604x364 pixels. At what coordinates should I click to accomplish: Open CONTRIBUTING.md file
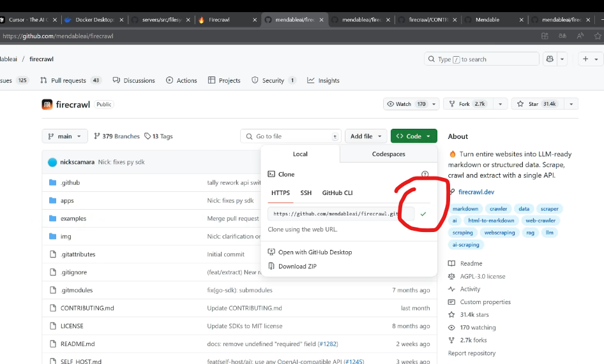(x=87, y=308)
